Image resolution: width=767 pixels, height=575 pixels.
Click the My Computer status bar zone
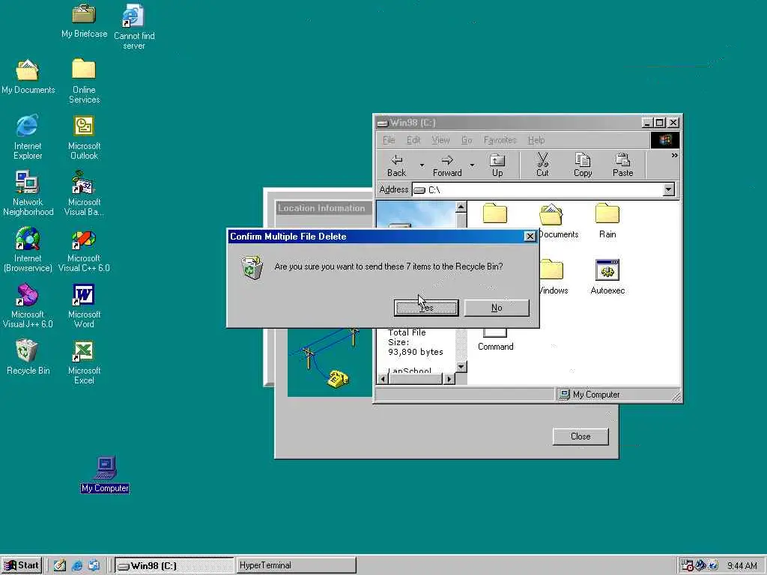(x=618, y=395)
